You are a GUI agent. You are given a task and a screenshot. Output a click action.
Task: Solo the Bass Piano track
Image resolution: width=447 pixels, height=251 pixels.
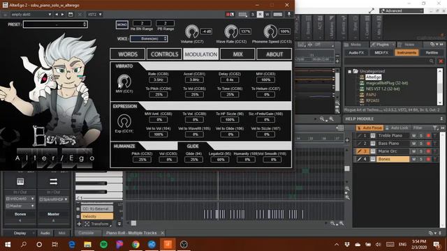coord(421,144)
